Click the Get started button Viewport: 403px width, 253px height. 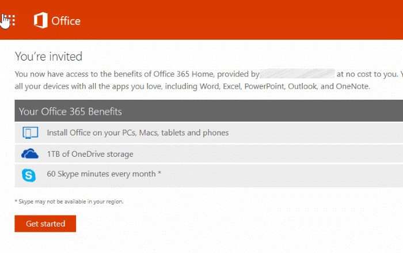tap(45, 224)
